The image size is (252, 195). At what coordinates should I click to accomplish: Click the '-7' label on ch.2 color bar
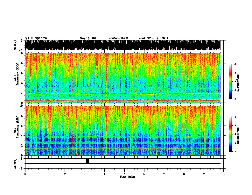[235, 151]
